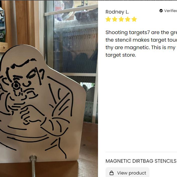Click the verified checkmark badge icon

161,11
